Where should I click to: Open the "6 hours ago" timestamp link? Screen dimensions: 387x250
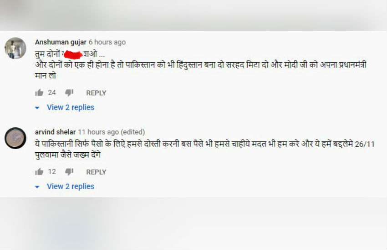point(107,42)
